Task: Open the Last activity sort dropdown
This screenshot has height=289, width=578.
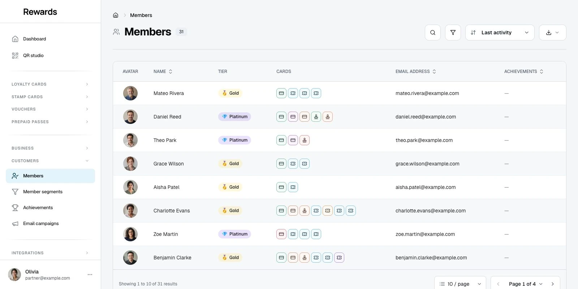Action: pos(500,33)
